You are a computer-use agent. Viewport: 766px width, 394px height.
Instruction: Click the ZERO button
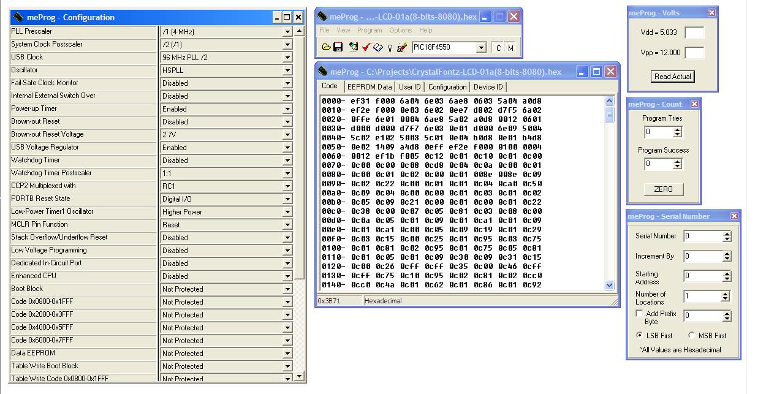pyautogui.click(x=663, y=189)
